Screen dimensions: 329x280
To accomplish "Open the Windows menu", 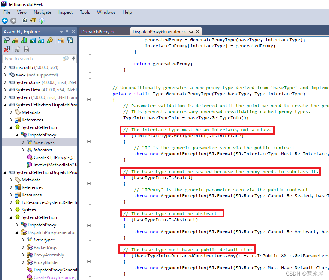I will tap(106, 12).
